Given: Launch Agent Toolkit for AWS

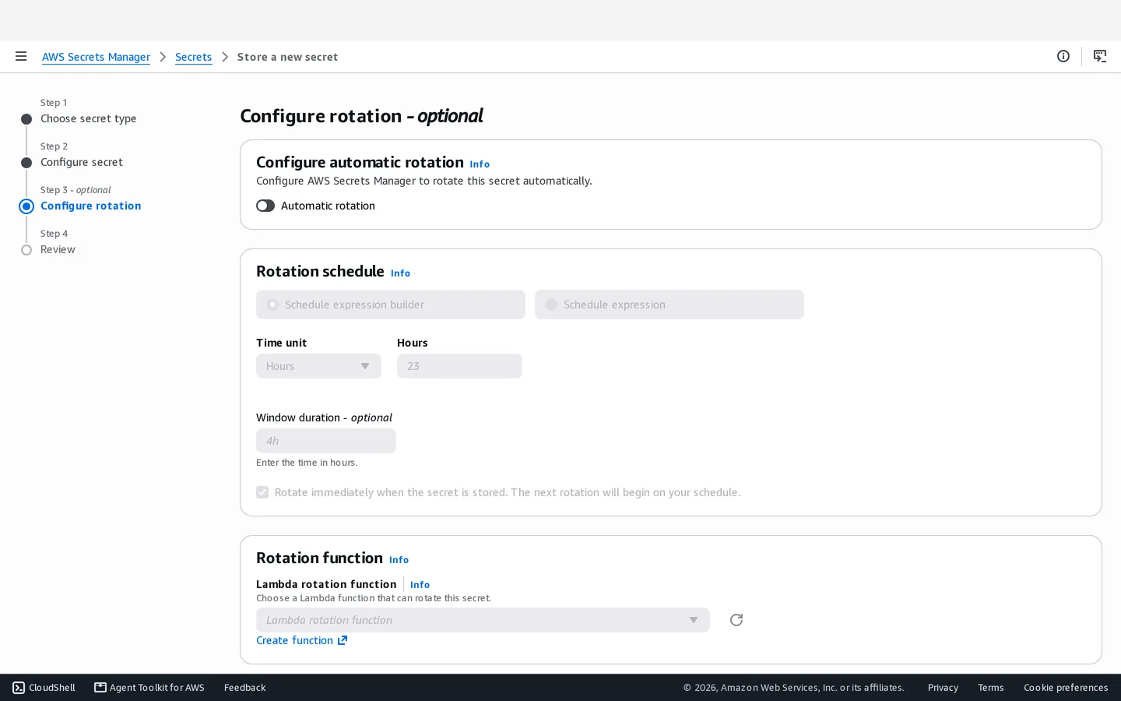Looking at the screenshot, I should (149, 688).
